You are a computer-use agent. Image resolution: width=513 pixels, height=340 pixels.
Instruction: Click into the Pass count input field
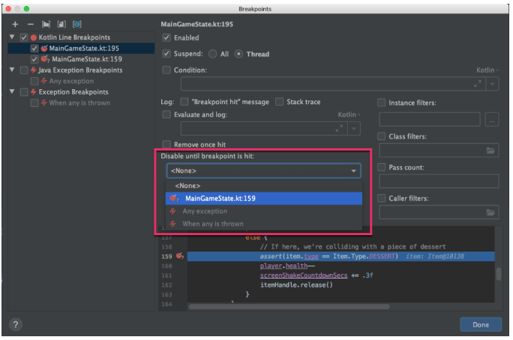pos(439,181)
